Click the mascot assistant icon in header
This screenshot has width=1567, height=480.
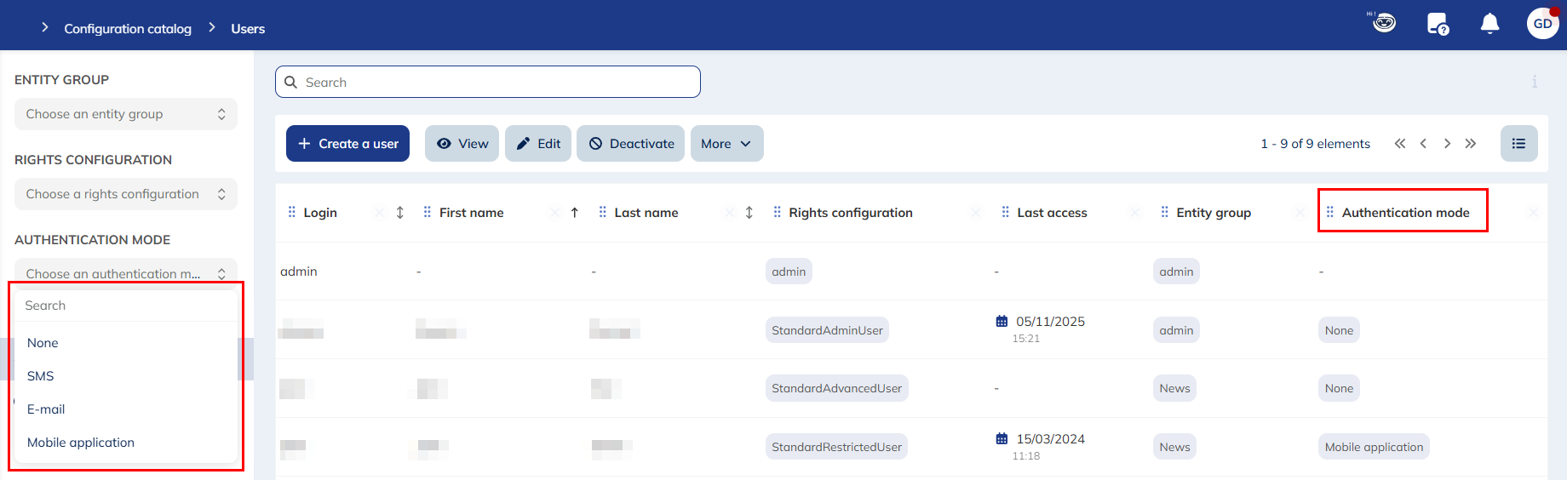click(x=1384, y=23)
